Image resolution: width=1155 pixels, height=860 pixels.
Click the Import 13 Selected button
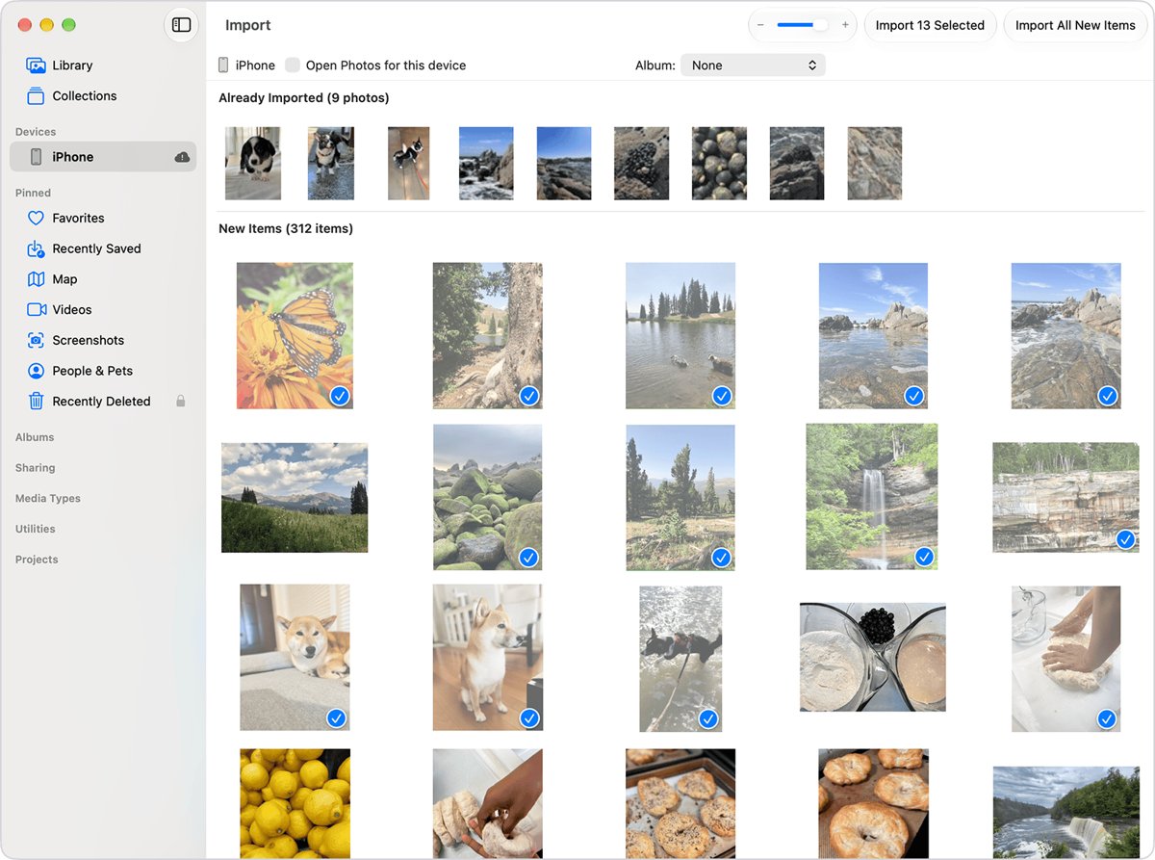point(930,25)
